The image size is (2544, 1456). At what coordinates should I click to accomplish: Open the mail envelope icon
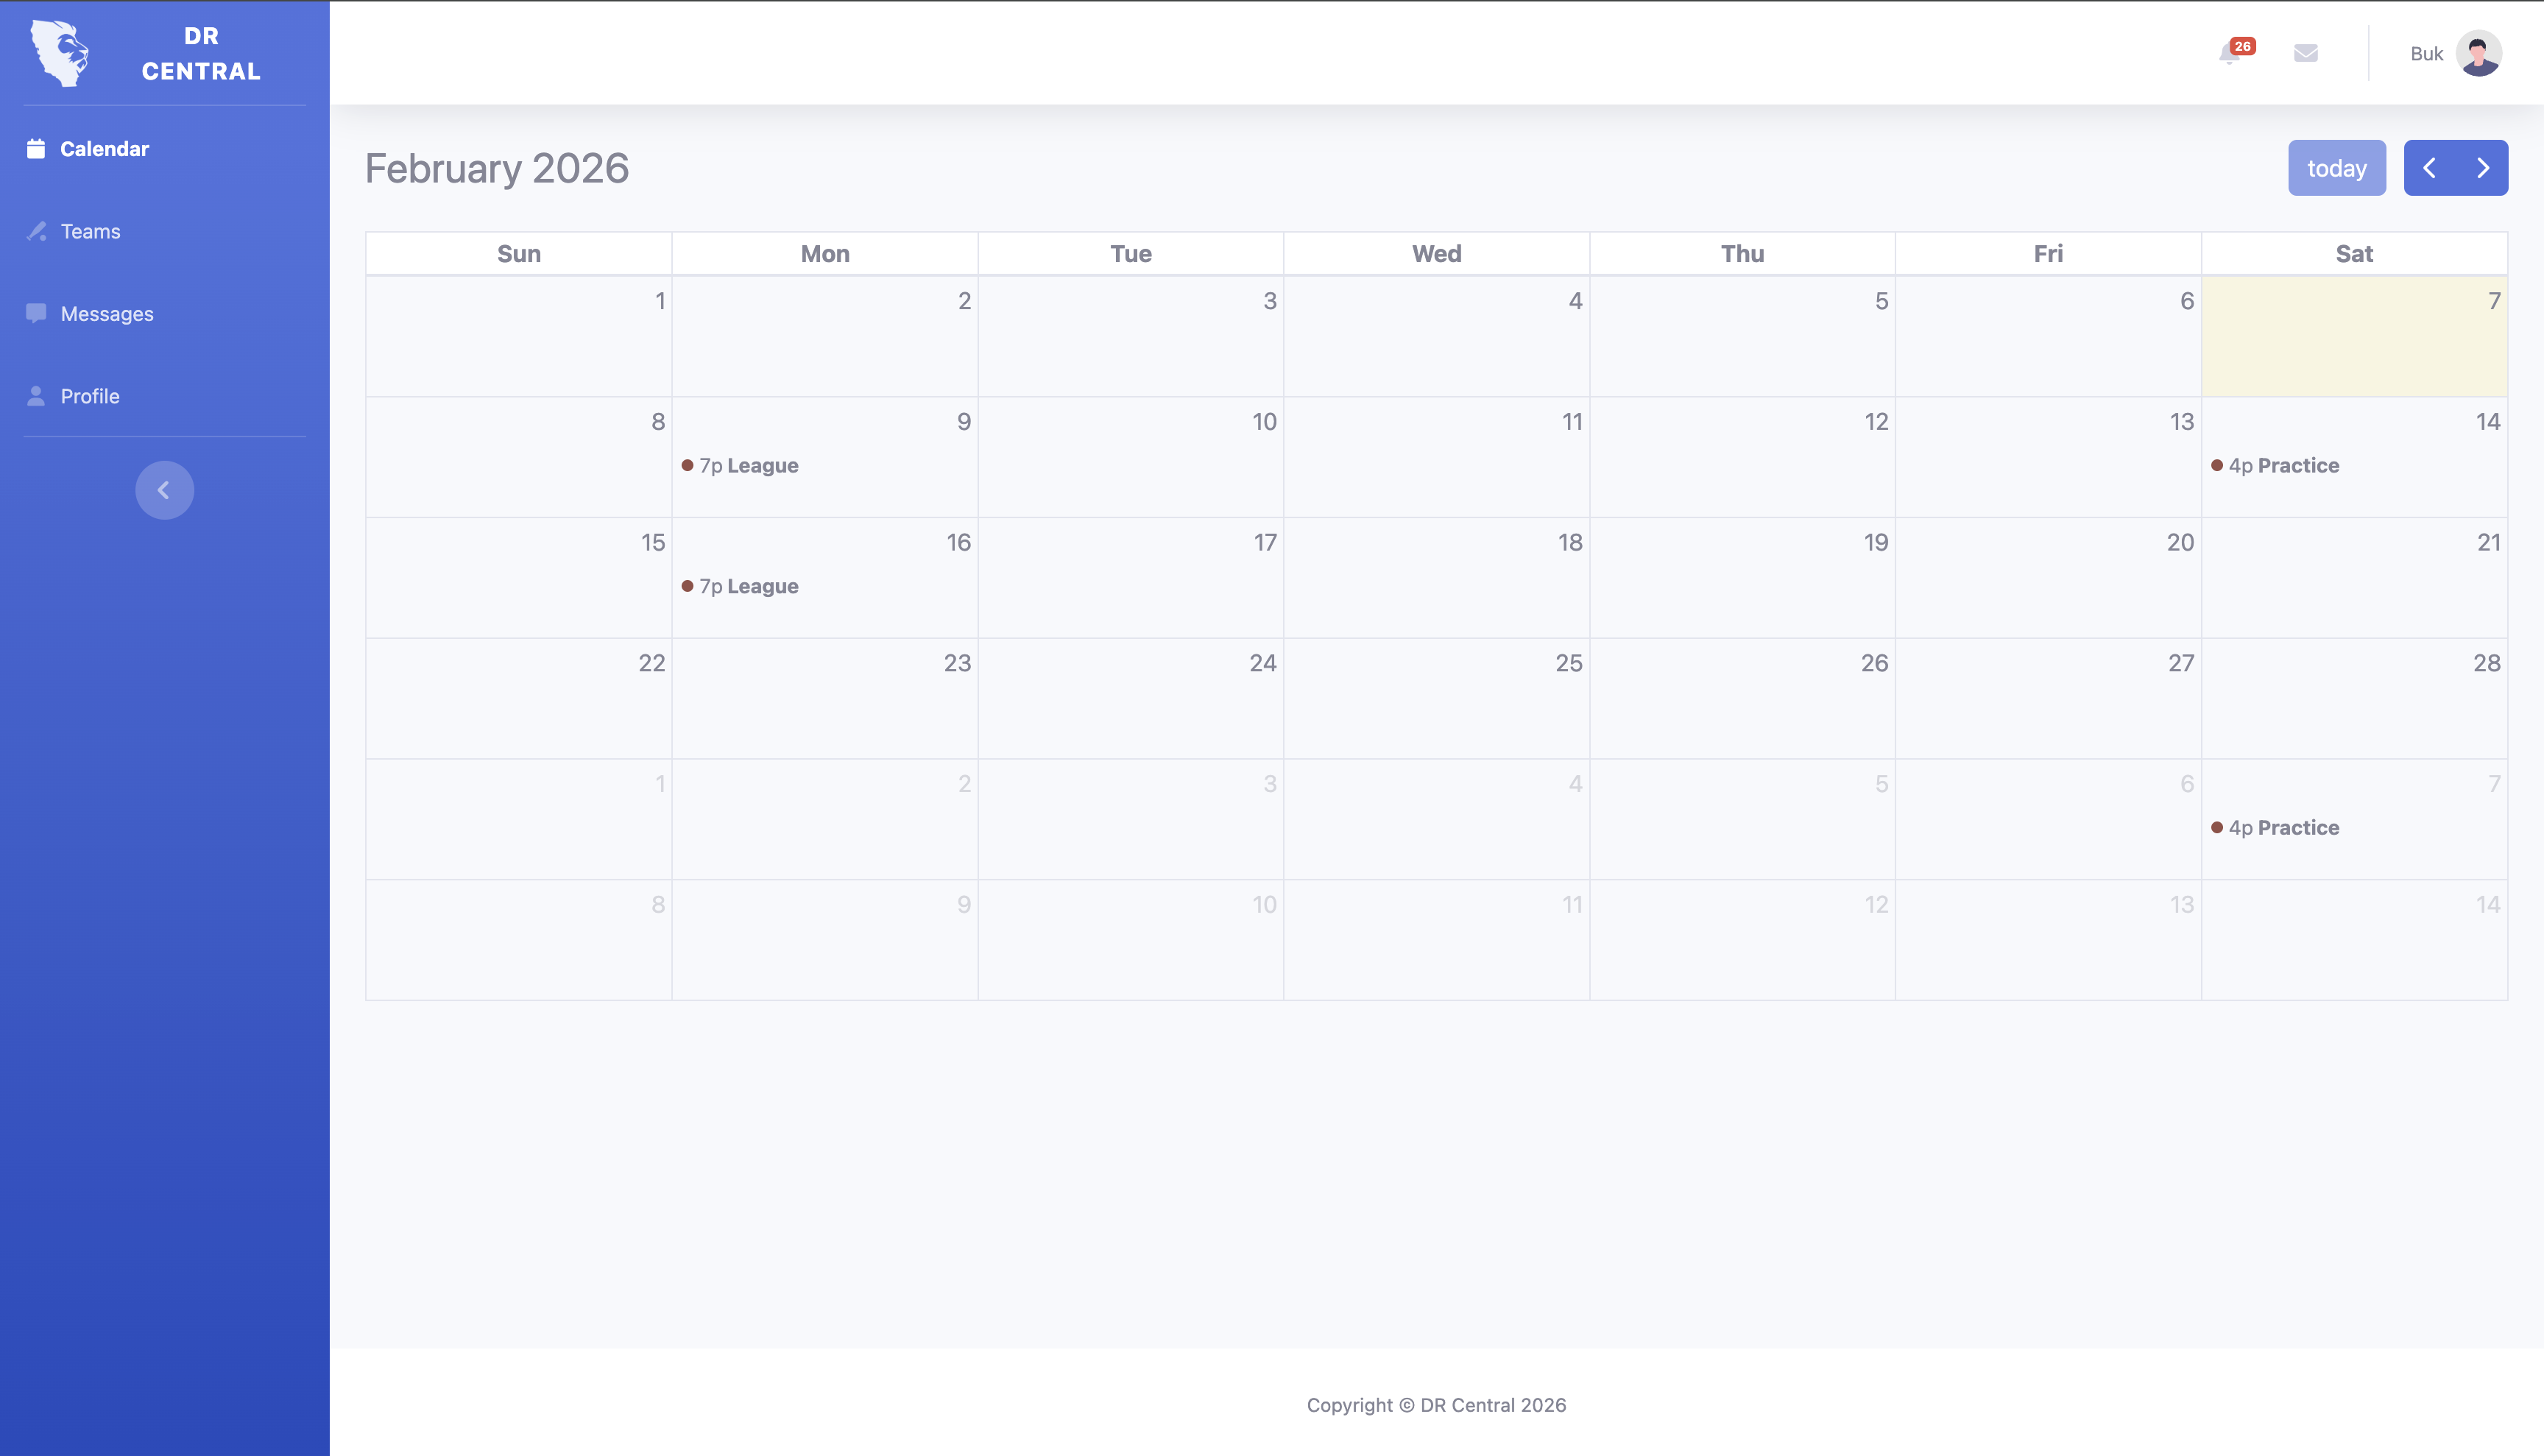coord(2305,53)
